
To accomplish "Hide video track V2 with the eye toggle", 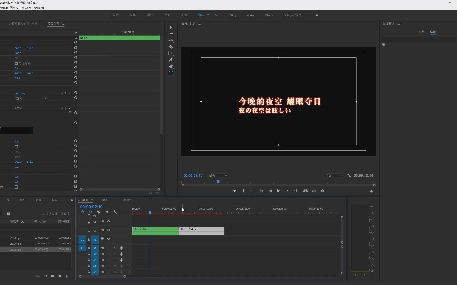I will [109, 231].
